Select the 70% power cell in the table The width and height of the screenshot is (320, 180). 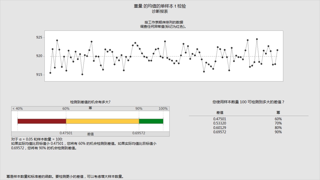pos(278,123)
